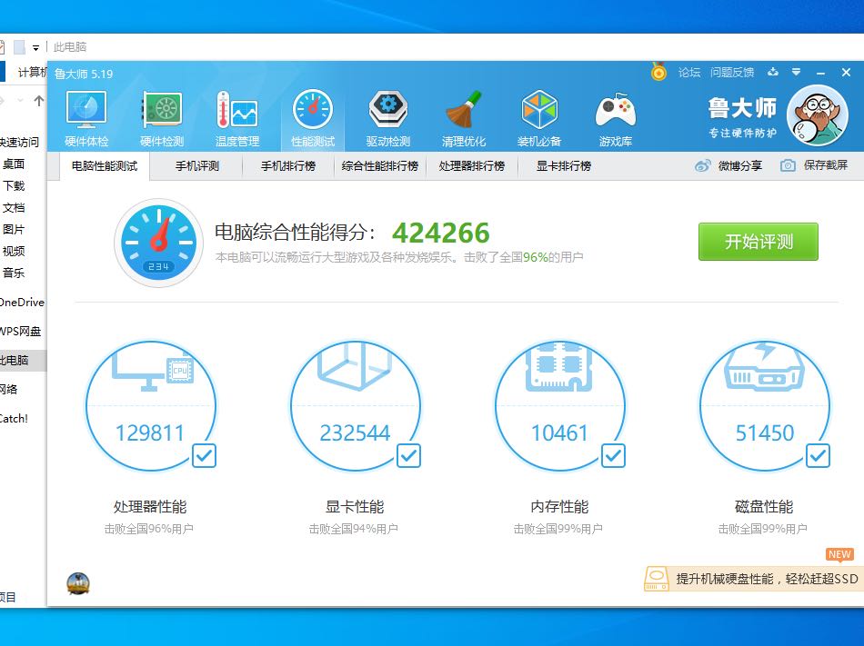Open 温度管理 temperature management icon
The image size is (864, 646).
[237, 110]
